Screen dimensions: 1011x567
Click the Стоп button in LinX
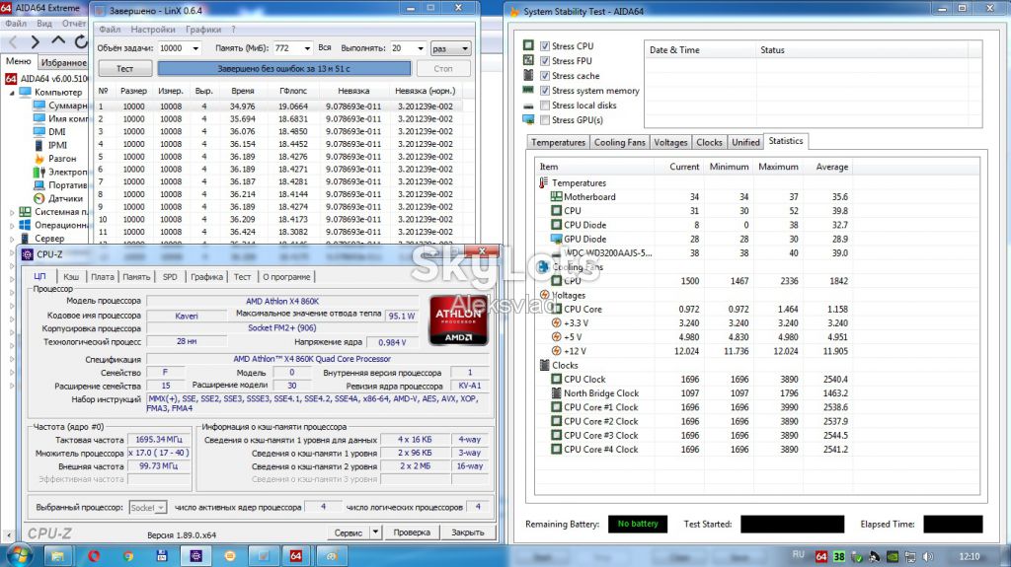click(x=443, y=68)
